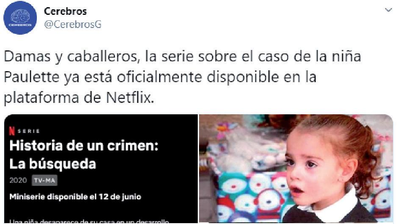This screenshot has height=224, width=404.
Task: Click the Cerebros display name
Action: coord(65,11)
